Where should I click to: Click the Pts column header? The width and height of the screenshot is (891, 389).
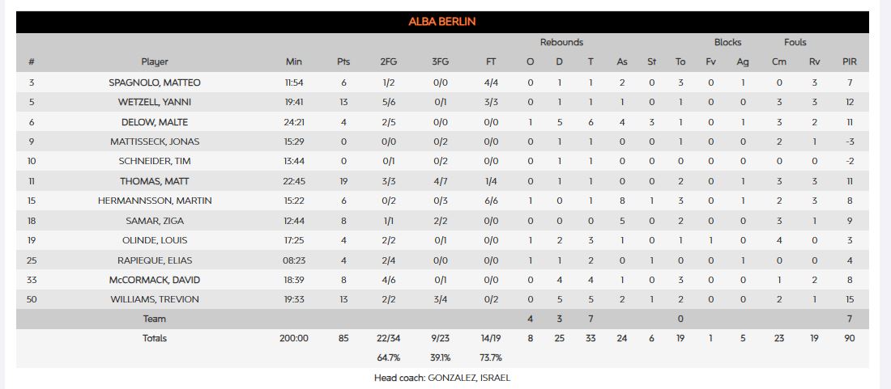point(343,61)
